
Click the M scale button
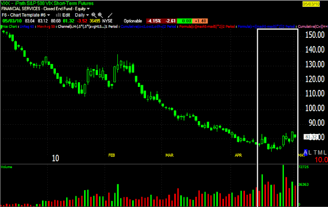(x=320, y=152)
